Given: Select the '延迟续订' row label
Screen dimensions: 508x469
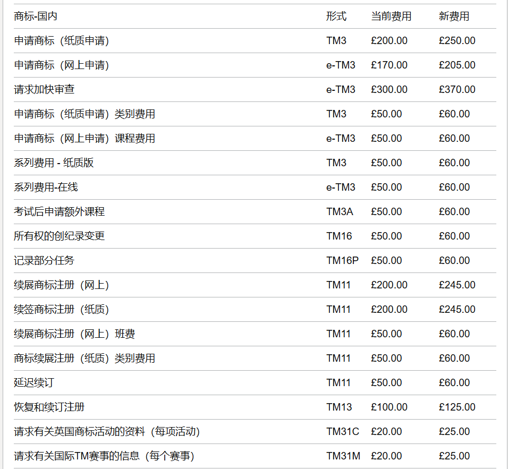Looking at the screenshot, I should (34, 383).
